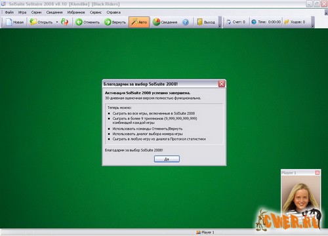Expand the dropdown arrow next to Открыть
Viewport: 328px width, 236px height.
tap(57, 22)
